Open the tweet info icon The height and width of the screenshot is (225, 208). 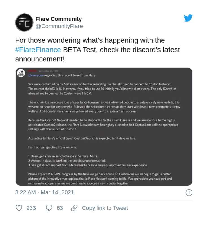[x=189, y=192]
